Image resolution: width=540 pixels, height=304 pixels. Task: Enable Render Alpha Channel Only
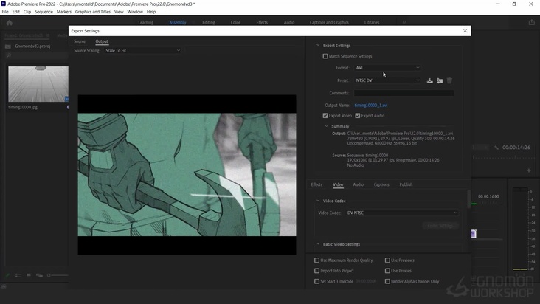tap(387, 281)
